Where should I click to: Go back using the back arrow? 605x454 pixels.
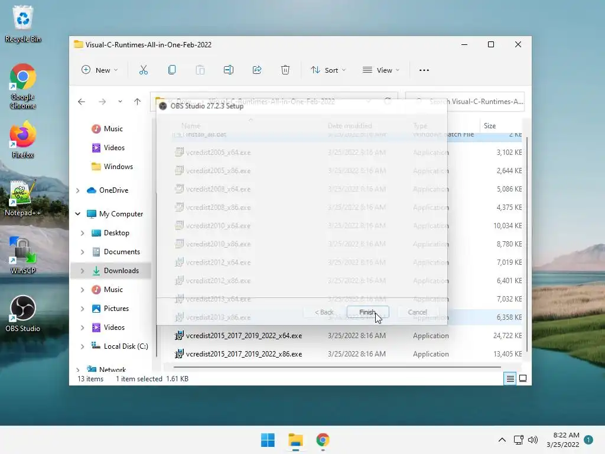pyautogui.click(x=82, y=102)
